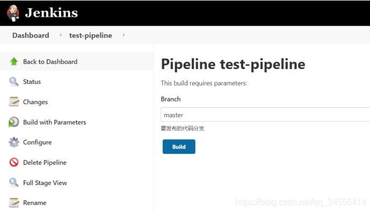Viewport: 370px width, 221px height.
Task: Expand the Dashboard breadcrumb chevron
Action: pos(61,35)
